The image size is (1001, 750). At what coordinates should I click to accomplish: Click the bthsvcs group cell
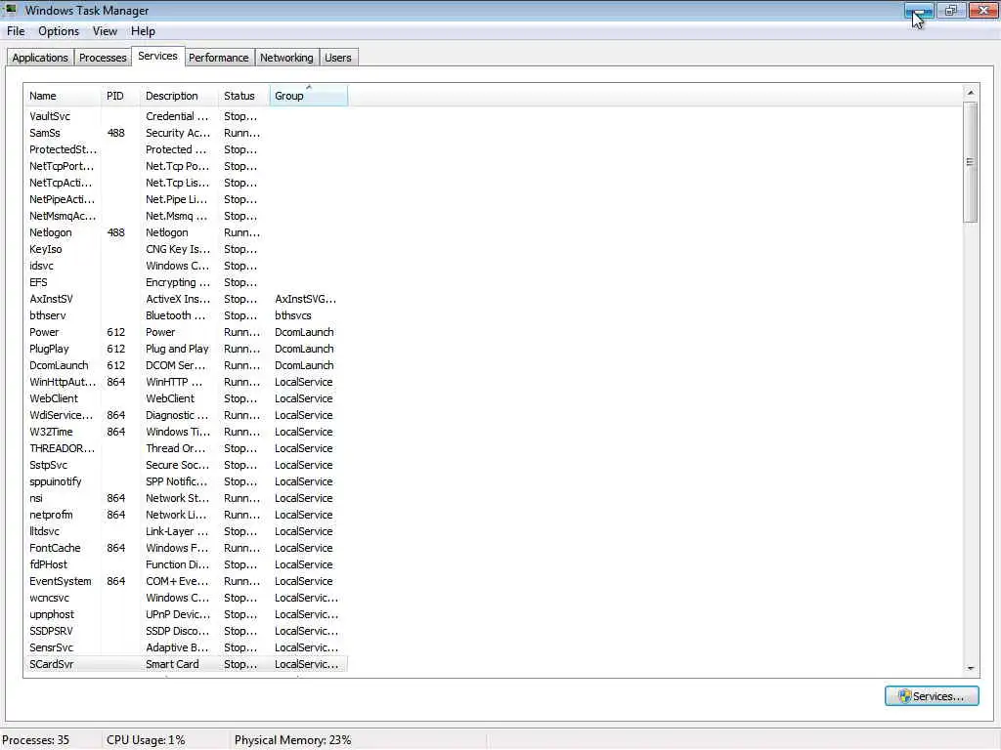293,315
